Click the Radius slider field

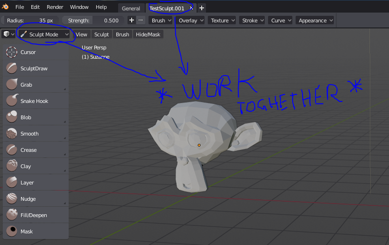coord(30,20)
